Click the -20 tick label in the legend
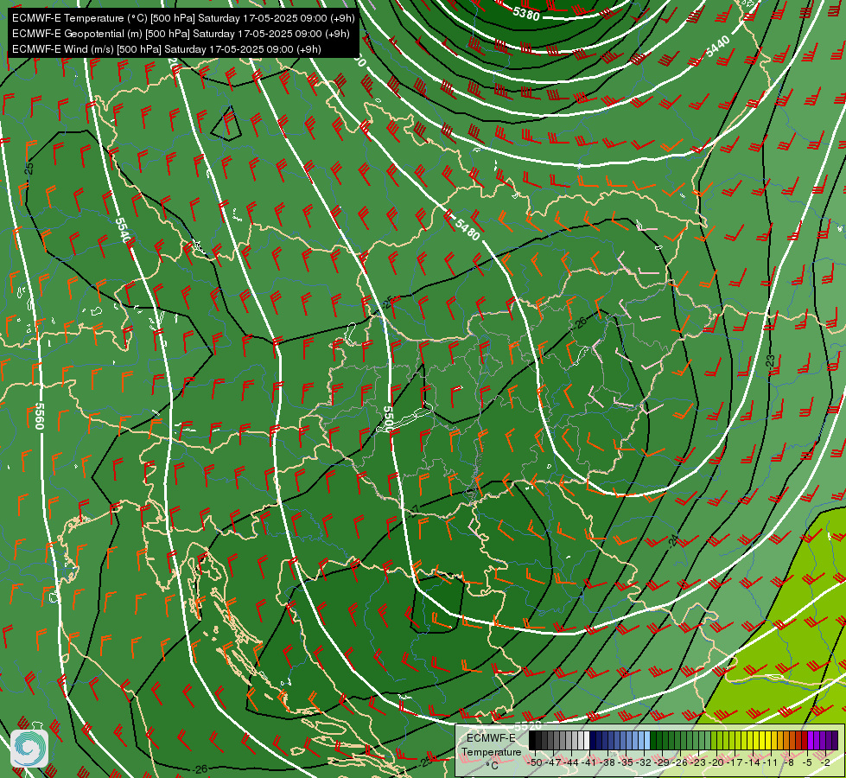This screenshot has height=778, width=846. pos(716,763)
